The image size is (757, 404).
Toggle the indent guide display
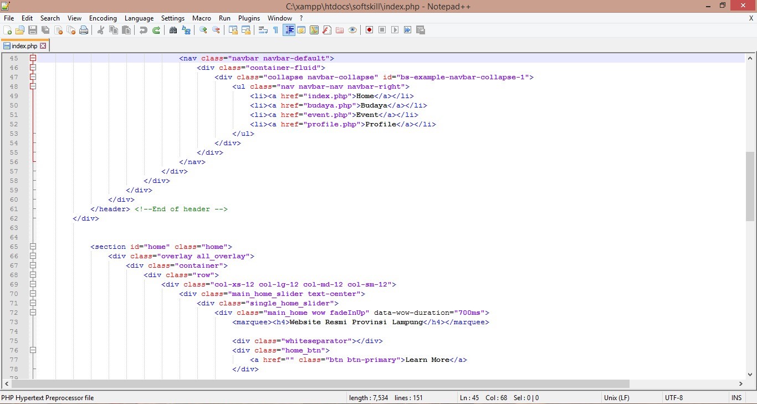point(289,30)
